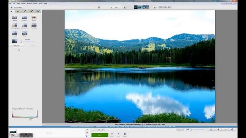The height and width of the screenshot is (138, 246).
Task: Select the Retouch tool
Action: pos(15,34)
